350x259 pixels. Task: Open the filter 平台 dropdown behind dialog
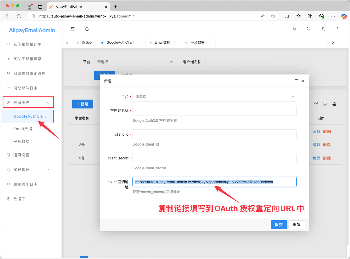135,62
